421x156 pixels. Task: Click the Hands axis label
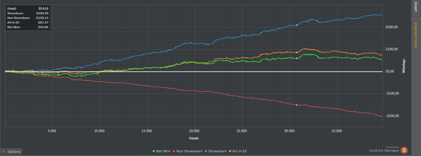[x=194, y=138]
